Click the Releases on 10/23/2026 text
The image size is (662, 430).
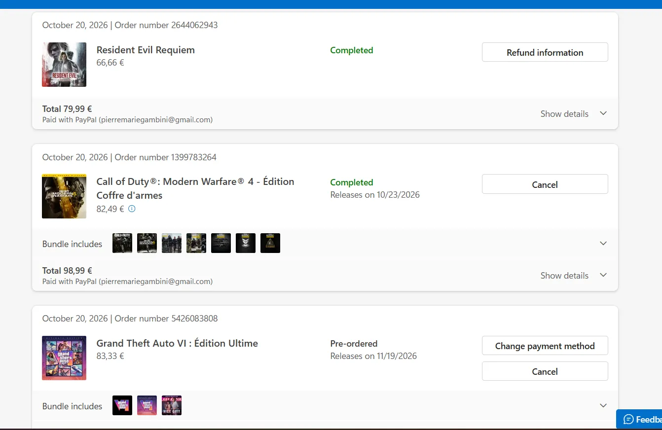tap(375, 195)
